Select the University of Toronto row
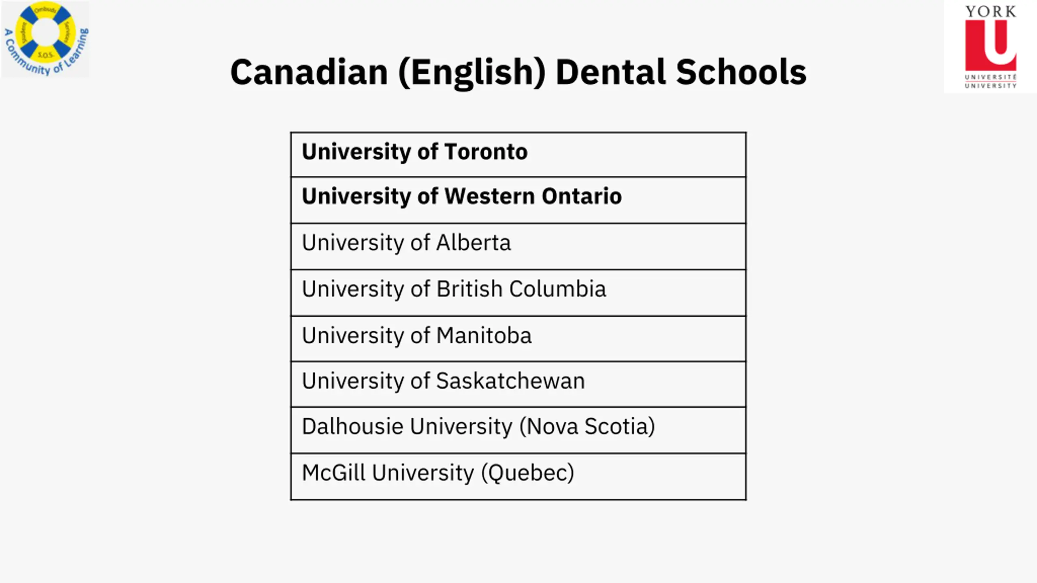The width and height of the screenshot is (1037, 583). tap(518, 155)
